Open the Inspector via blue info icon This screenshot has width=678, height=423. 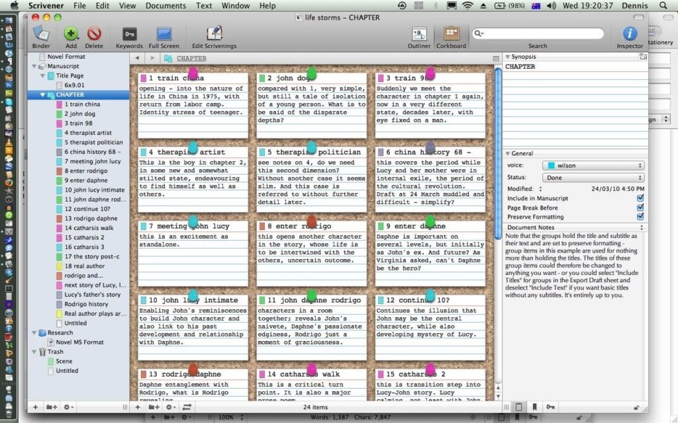click(630, 34)
